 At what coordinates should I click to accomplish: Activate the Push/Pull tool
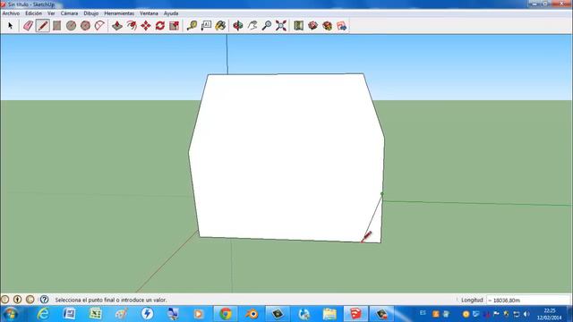[x=117, y=26]
